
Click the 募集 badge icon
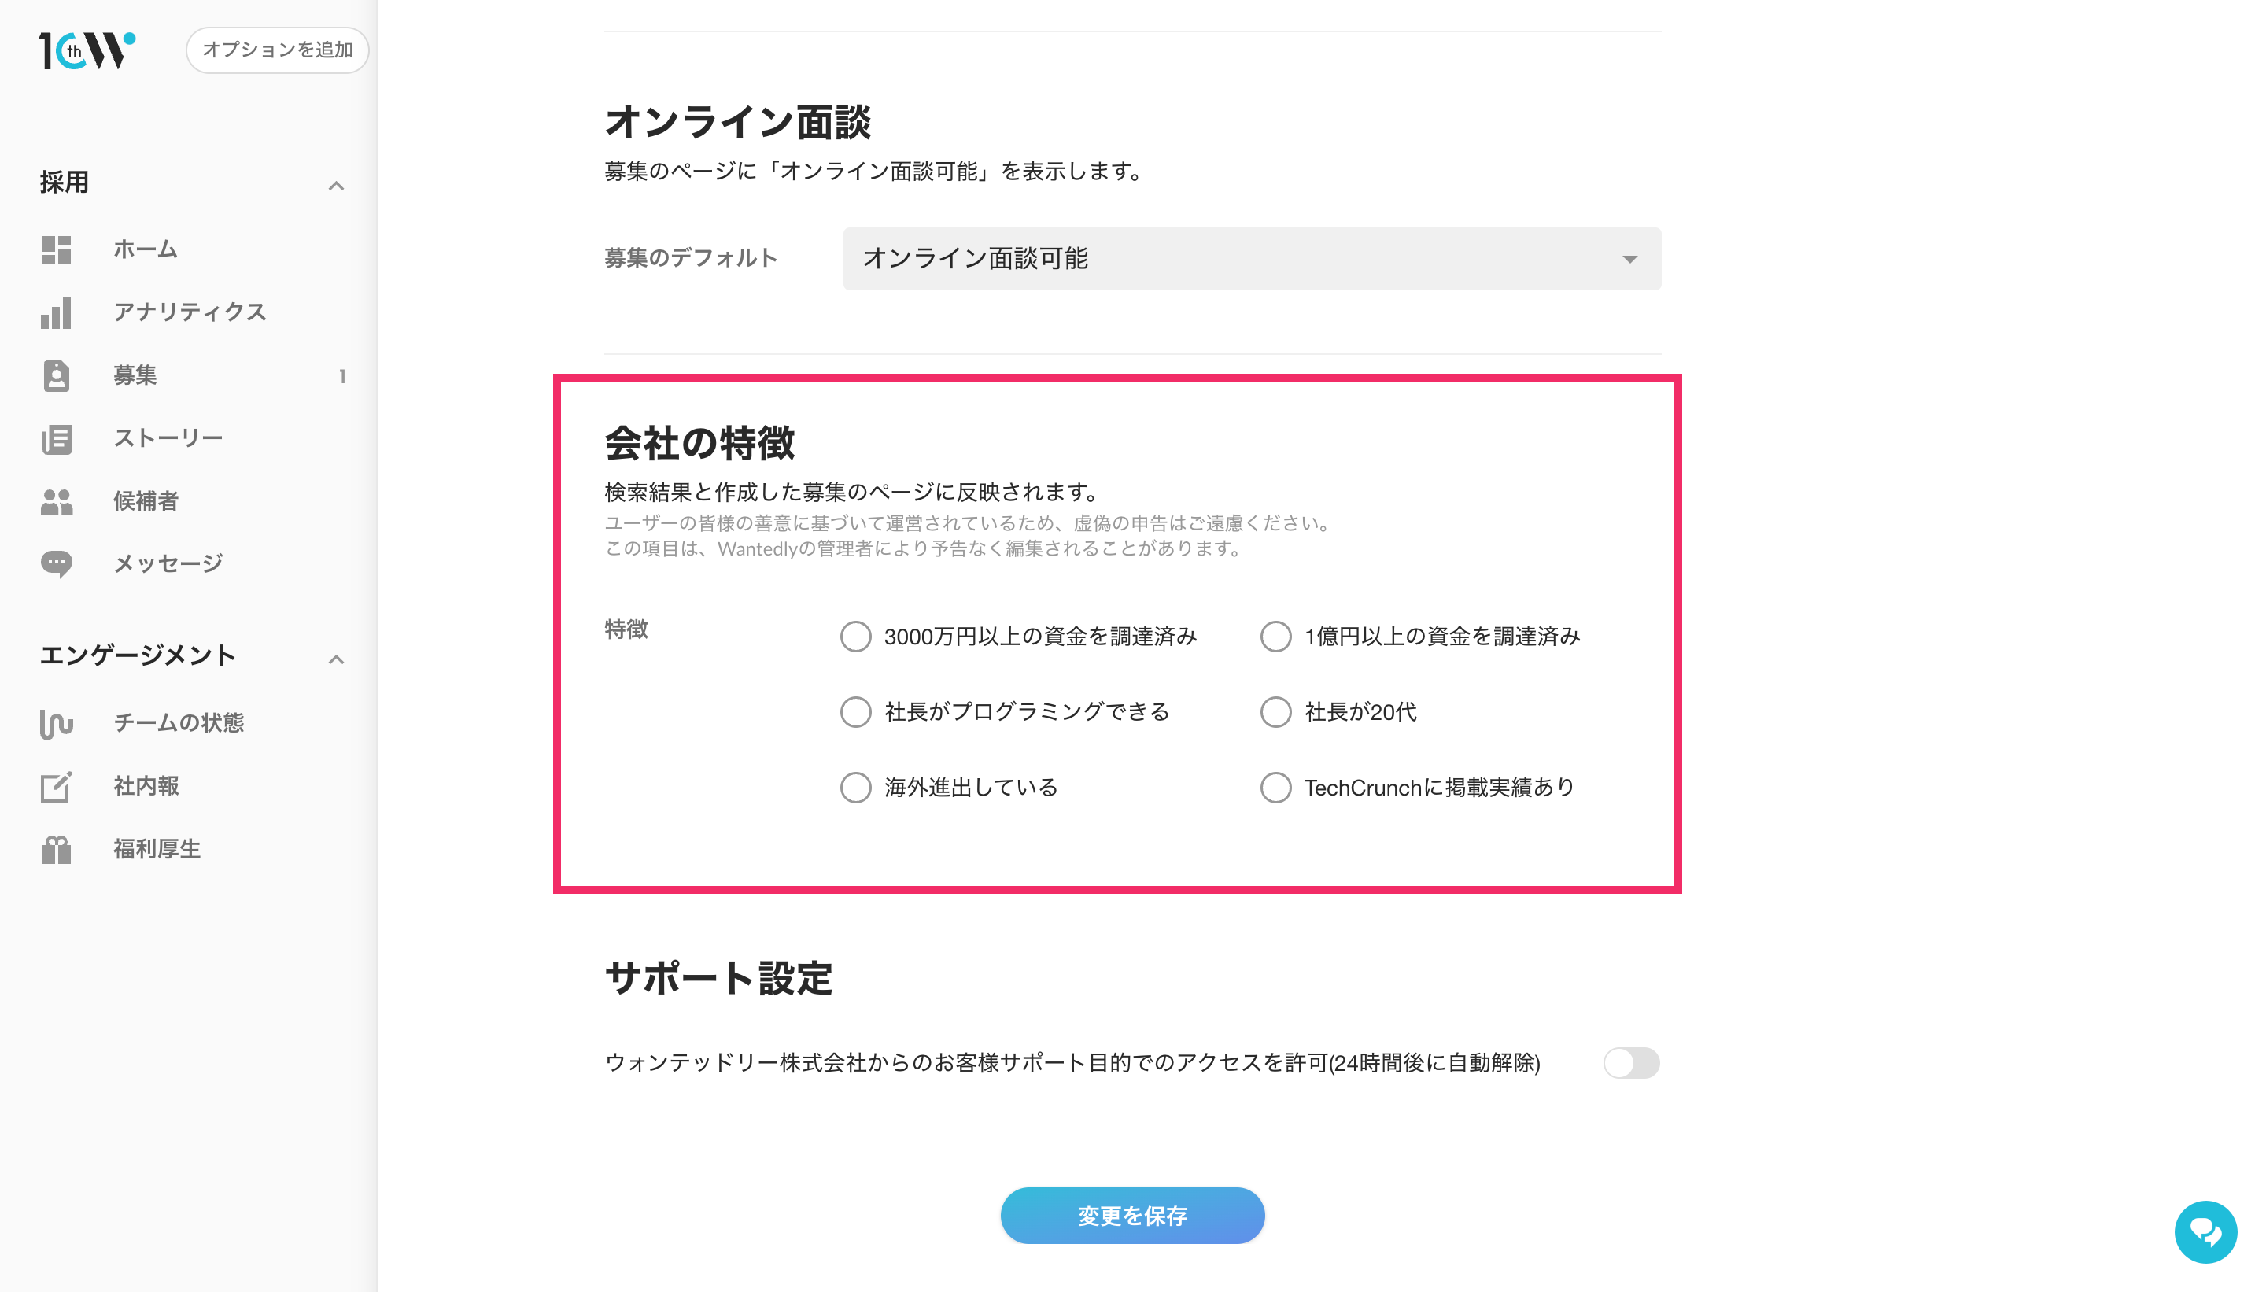[x=56, y=376]
